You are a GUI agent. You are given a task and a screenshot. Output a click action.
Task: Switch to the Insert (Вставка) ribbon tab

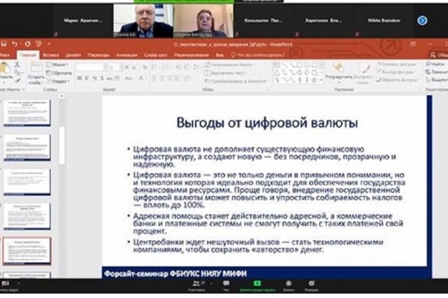pos(51,55)
